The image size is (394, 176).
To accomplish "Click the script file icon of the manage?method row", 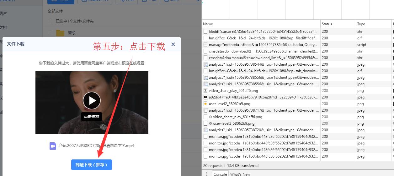I will pyautogui.click(x=205, y=45).
